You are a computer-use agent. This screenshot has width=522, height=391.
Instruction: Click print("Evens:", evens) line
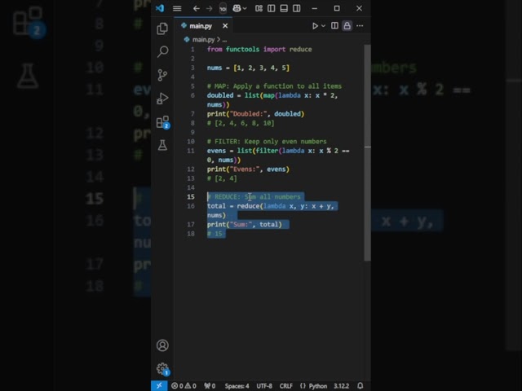(248, 169)
